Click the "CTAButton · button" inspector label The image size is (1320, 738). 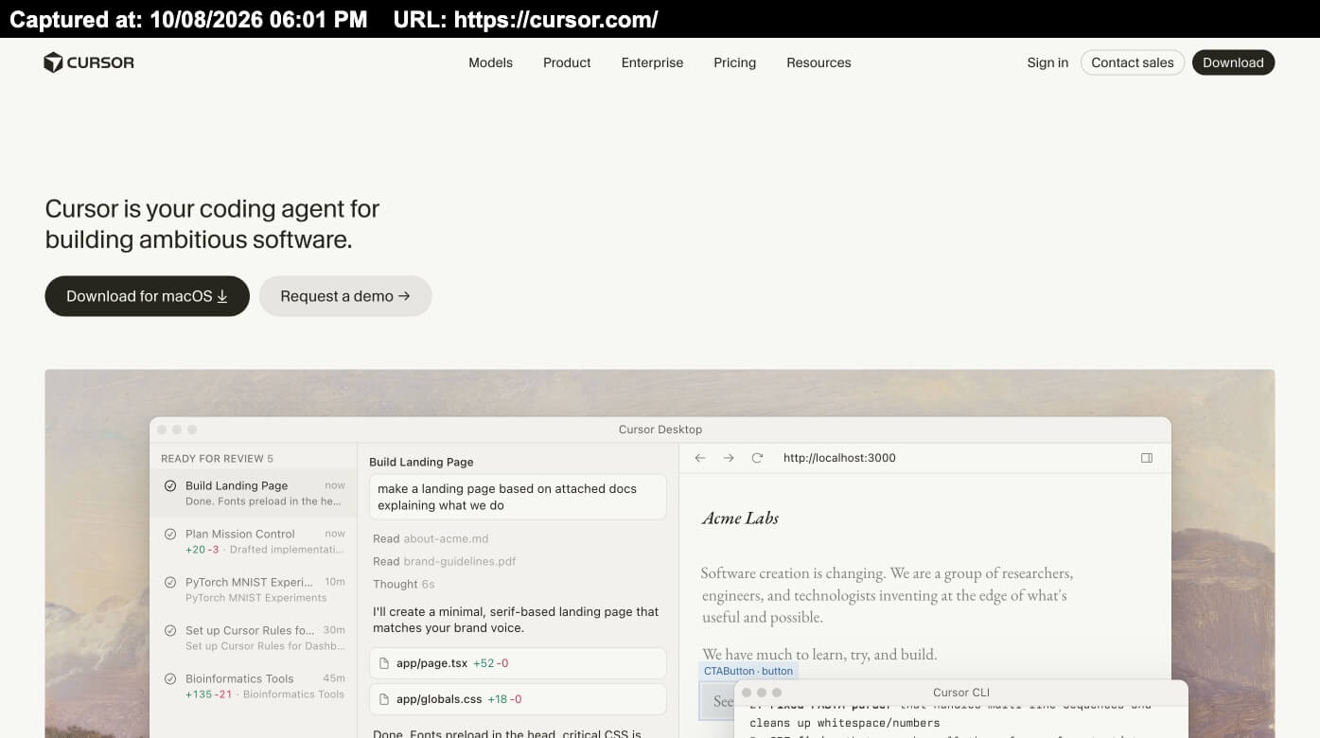[748, 671]
